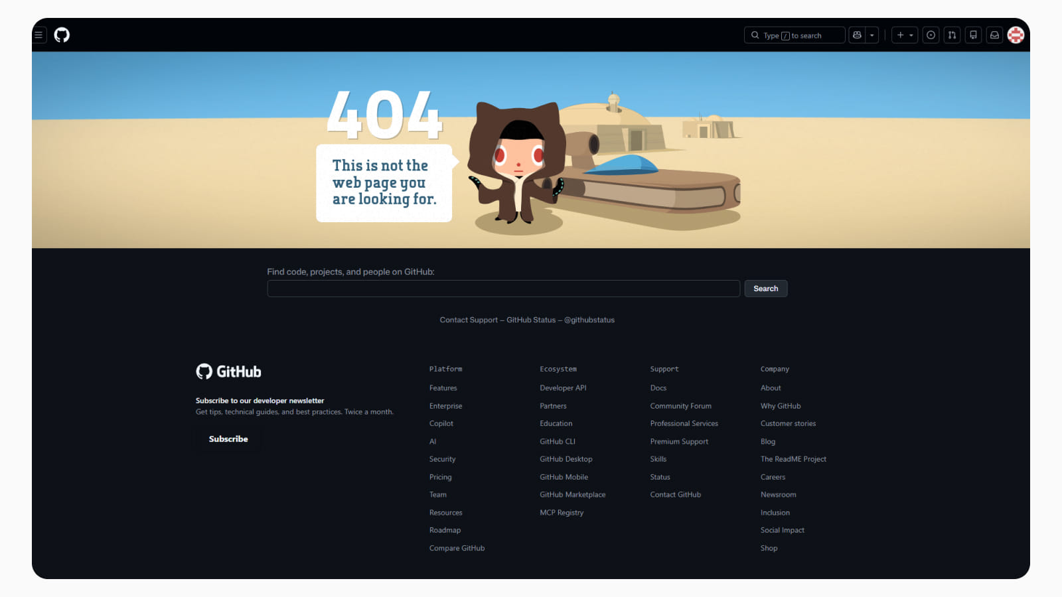The image size is (1062, 597).
Task: Open the GitHub home via the Octocat logo
Action: (x=63, y=34)
